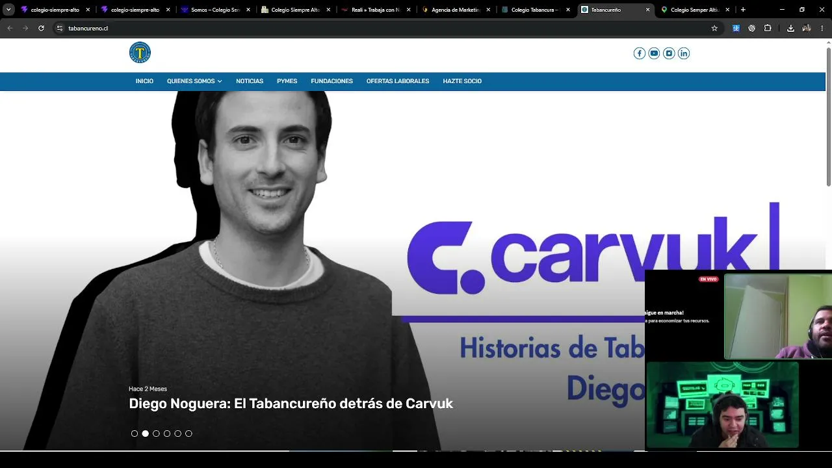Go to Inicio in the navigation bar
832x468 pixels.
click(144, 81)
